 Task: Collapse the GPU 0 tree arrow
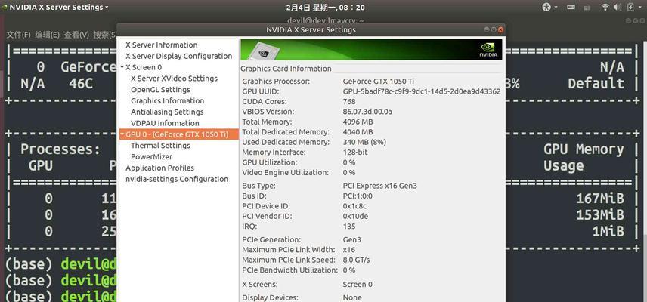[122, 134]
